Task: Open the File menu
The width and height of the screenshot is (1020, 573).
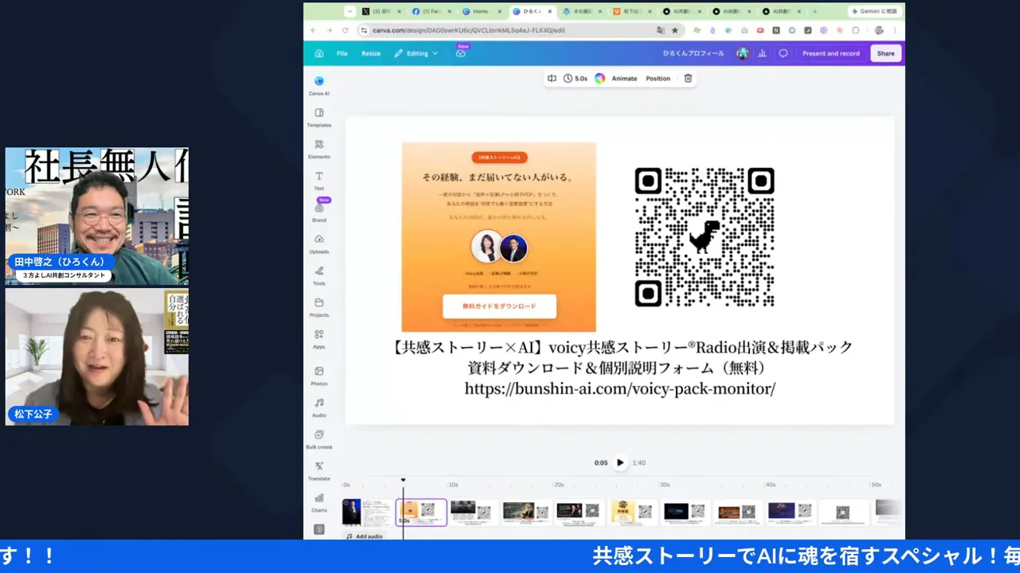Action: point(342,53)
